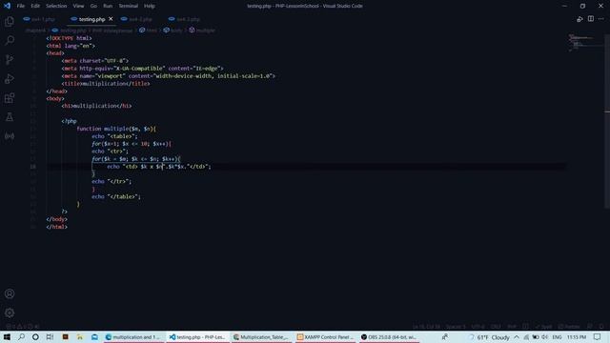Image resolution: width=610 pixels, height=343 pixels.
Task: Open the Extensions view
Action: coord(10,97)
